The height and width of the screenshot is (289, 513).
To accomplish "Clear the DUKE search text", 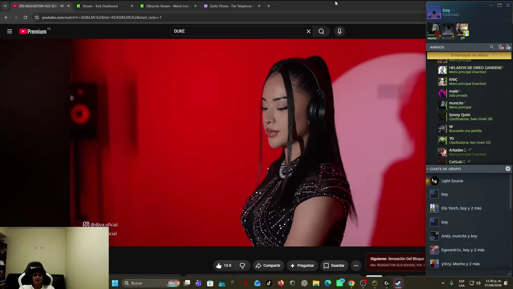I will point(309,31).
